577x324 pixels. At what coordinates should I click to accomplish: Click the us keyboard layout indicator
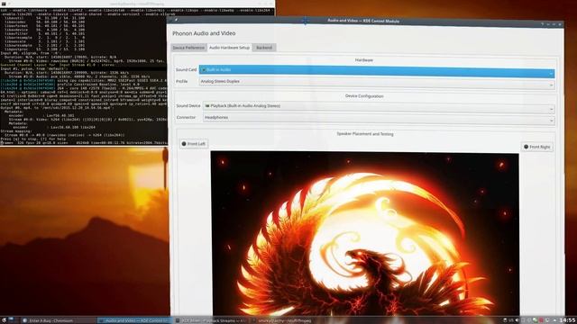point(511,320)
